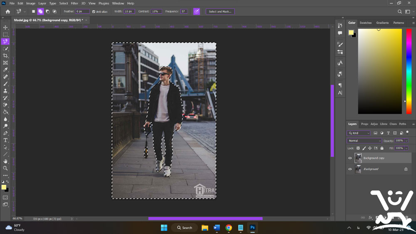Toggle Lock position

pos(370,148)
